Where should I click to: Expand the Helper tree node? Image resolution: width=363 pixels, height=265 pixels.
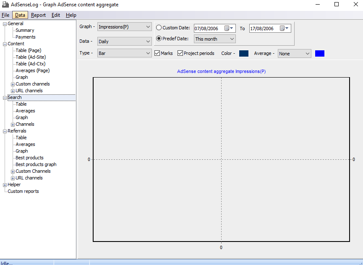5,185
